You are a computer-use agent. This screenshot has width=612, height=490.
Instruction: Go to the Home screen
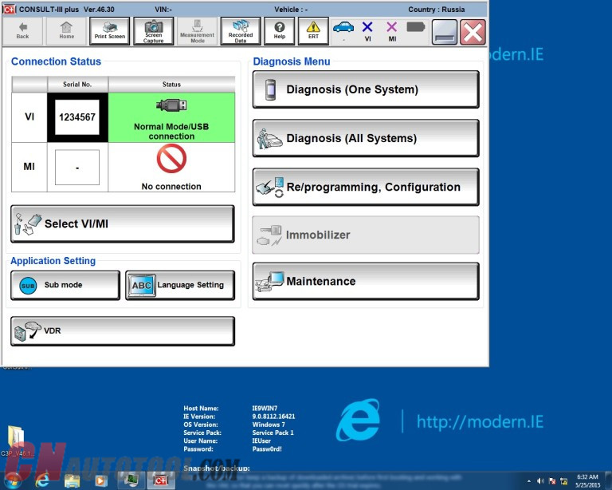66,31
